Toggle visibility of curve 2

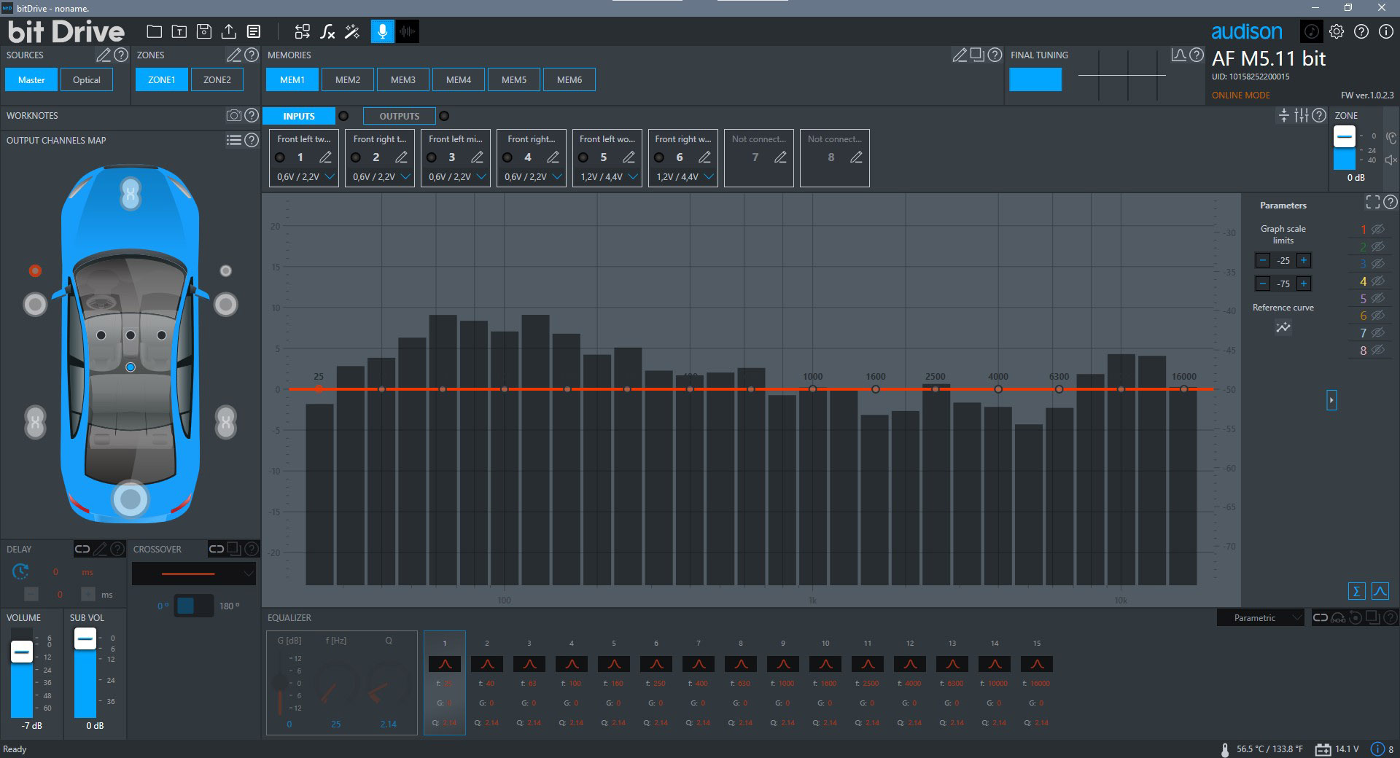pos(1377,246)
